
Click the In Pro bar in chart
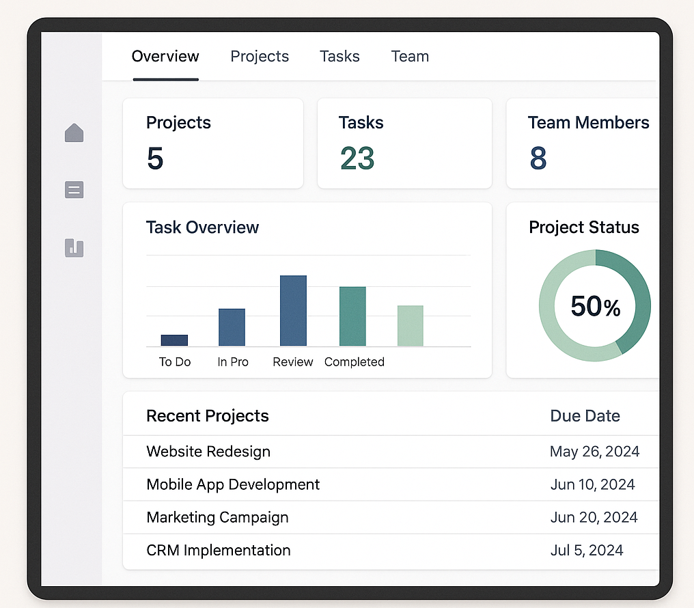point(232,327)
